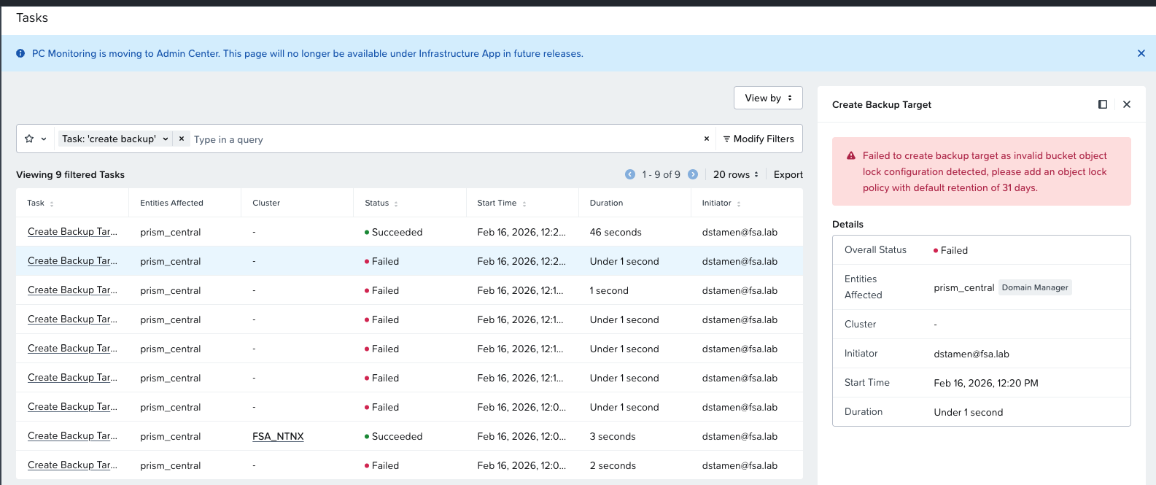Go to previous page of tasks

click(x=630, y=174)
